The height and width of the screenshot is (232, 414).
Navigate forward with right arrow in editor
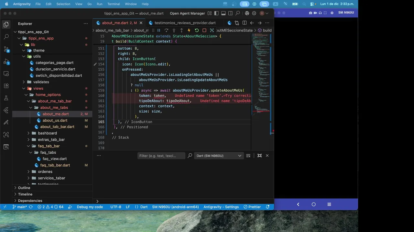coord(259,23)
